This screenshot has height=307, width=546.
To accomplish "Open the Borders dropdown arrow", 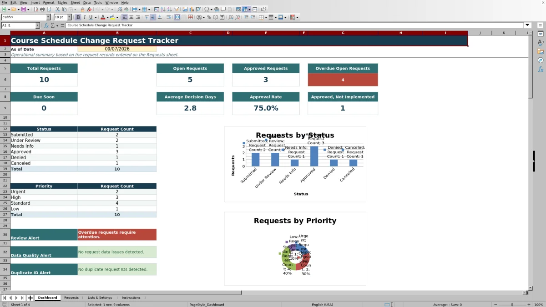I will coord(266,17).
